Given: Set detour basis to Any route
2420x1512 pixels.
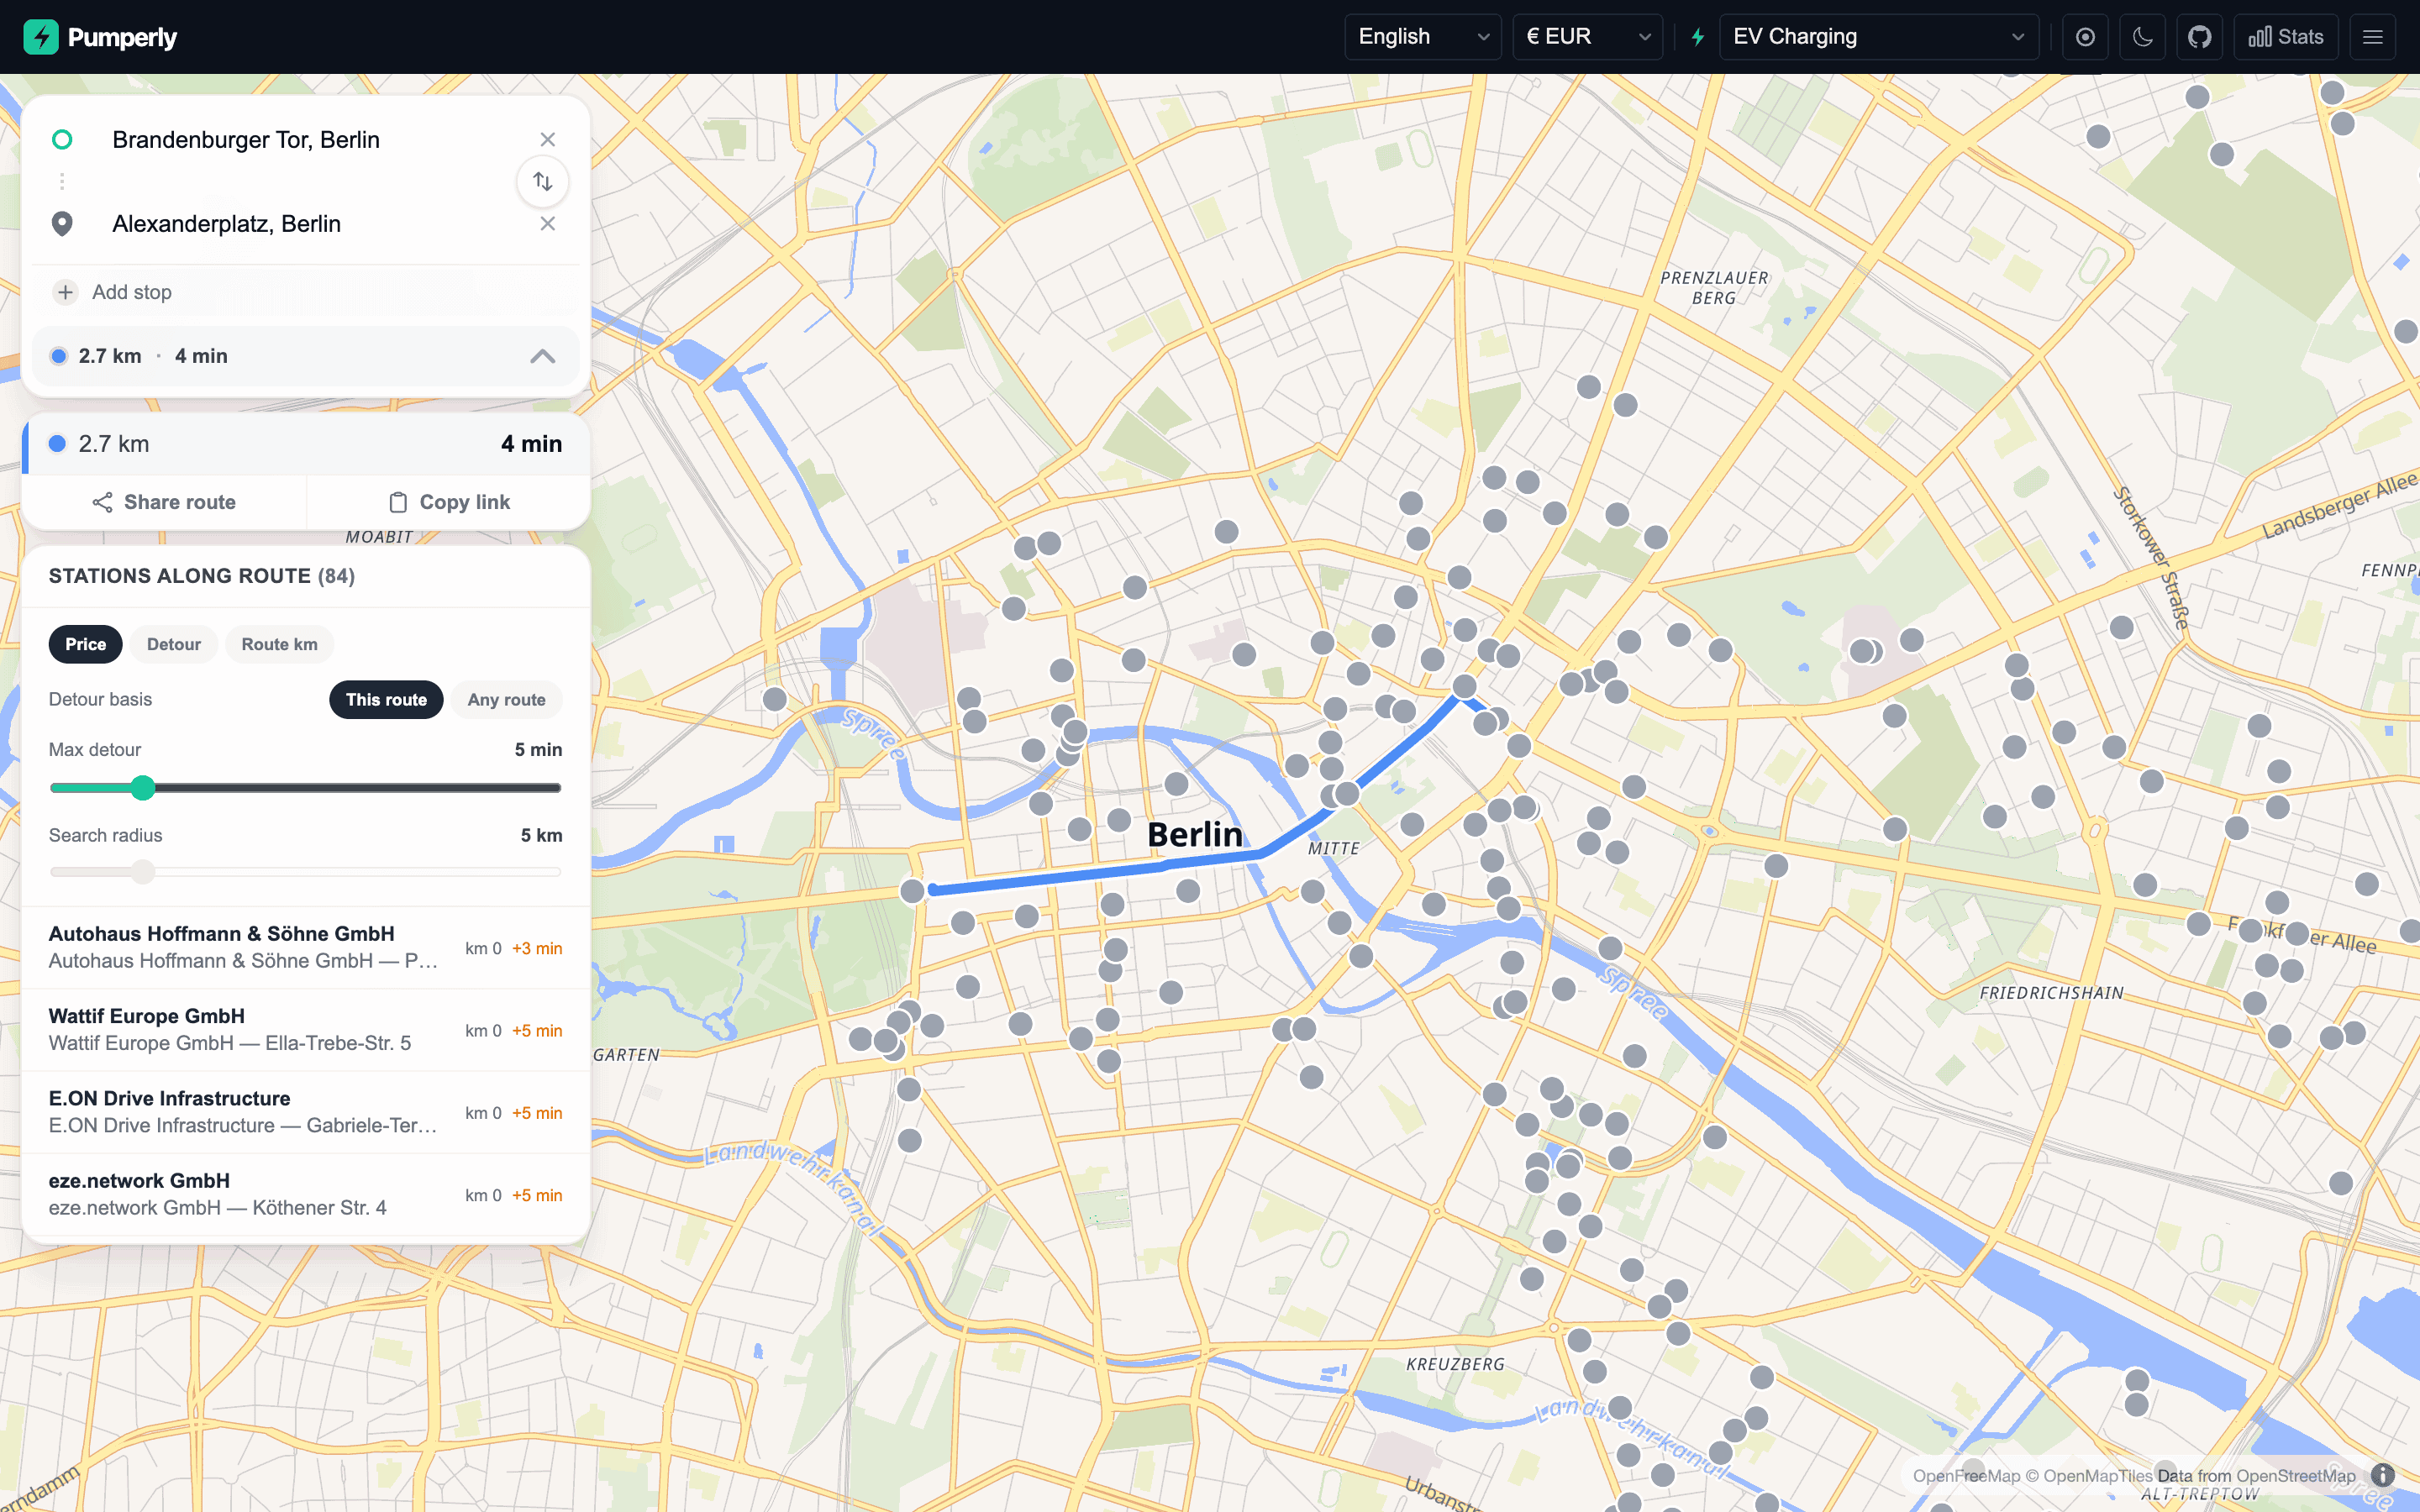Looking at the screenshot, I should pos(506,700).
